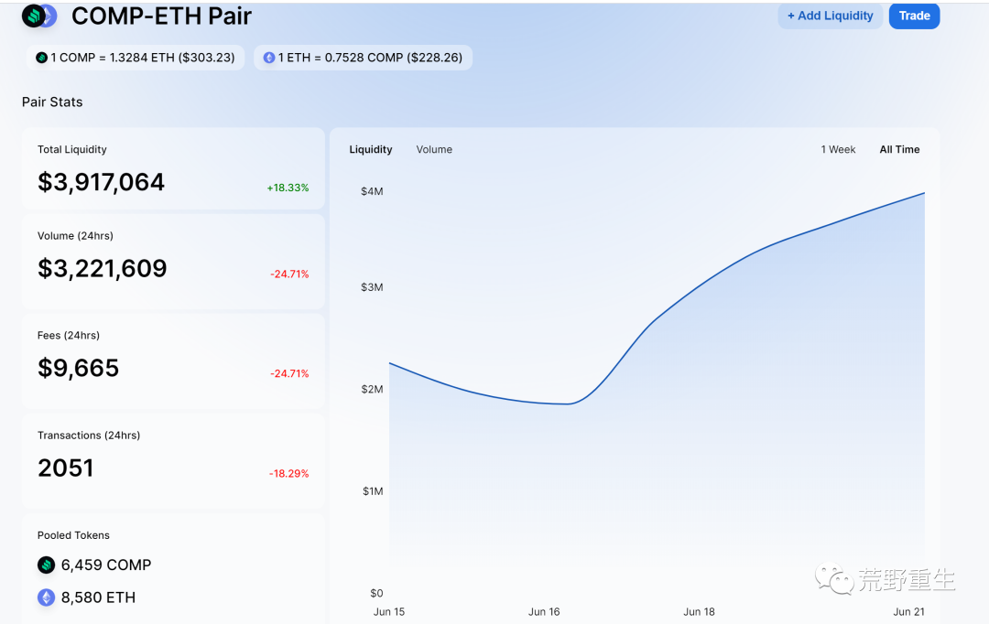Screen dimensions: 989x624
Task: Click the +18.33% liquidity change
Action: 288,188
